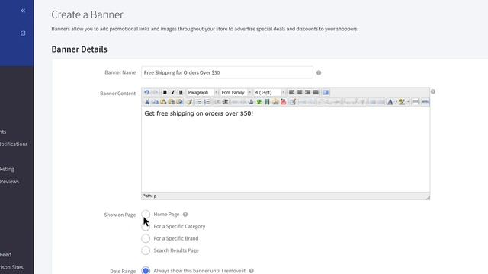Viewport: 488px width, 274px height.
Task: Paste as plain text icon
Action: point(171,101)
